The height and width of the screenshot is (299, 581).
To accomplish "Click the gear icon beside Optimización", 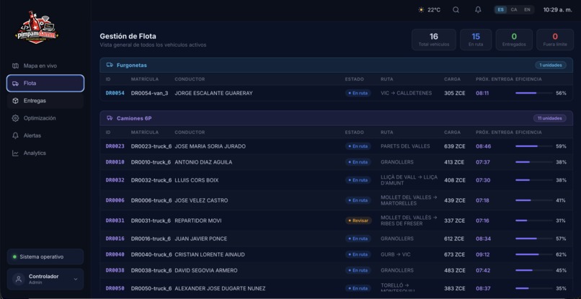I will click(15, 118).
